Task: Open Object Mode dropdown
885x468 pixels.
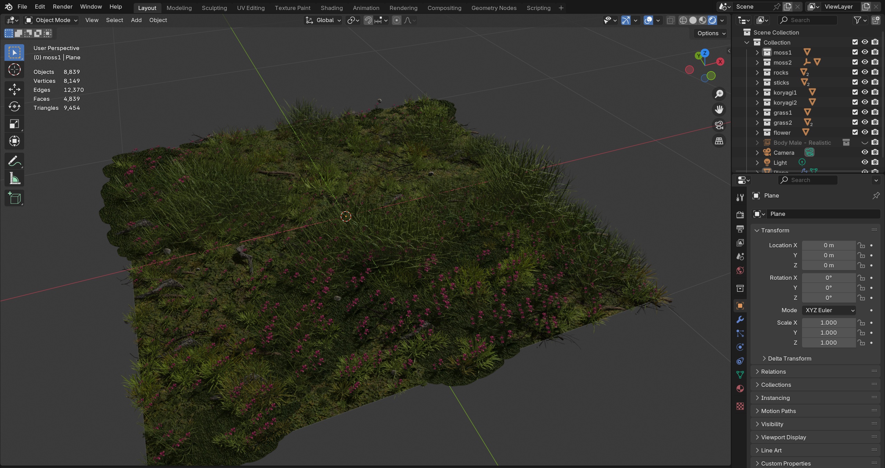Action: tap(51, 20)
